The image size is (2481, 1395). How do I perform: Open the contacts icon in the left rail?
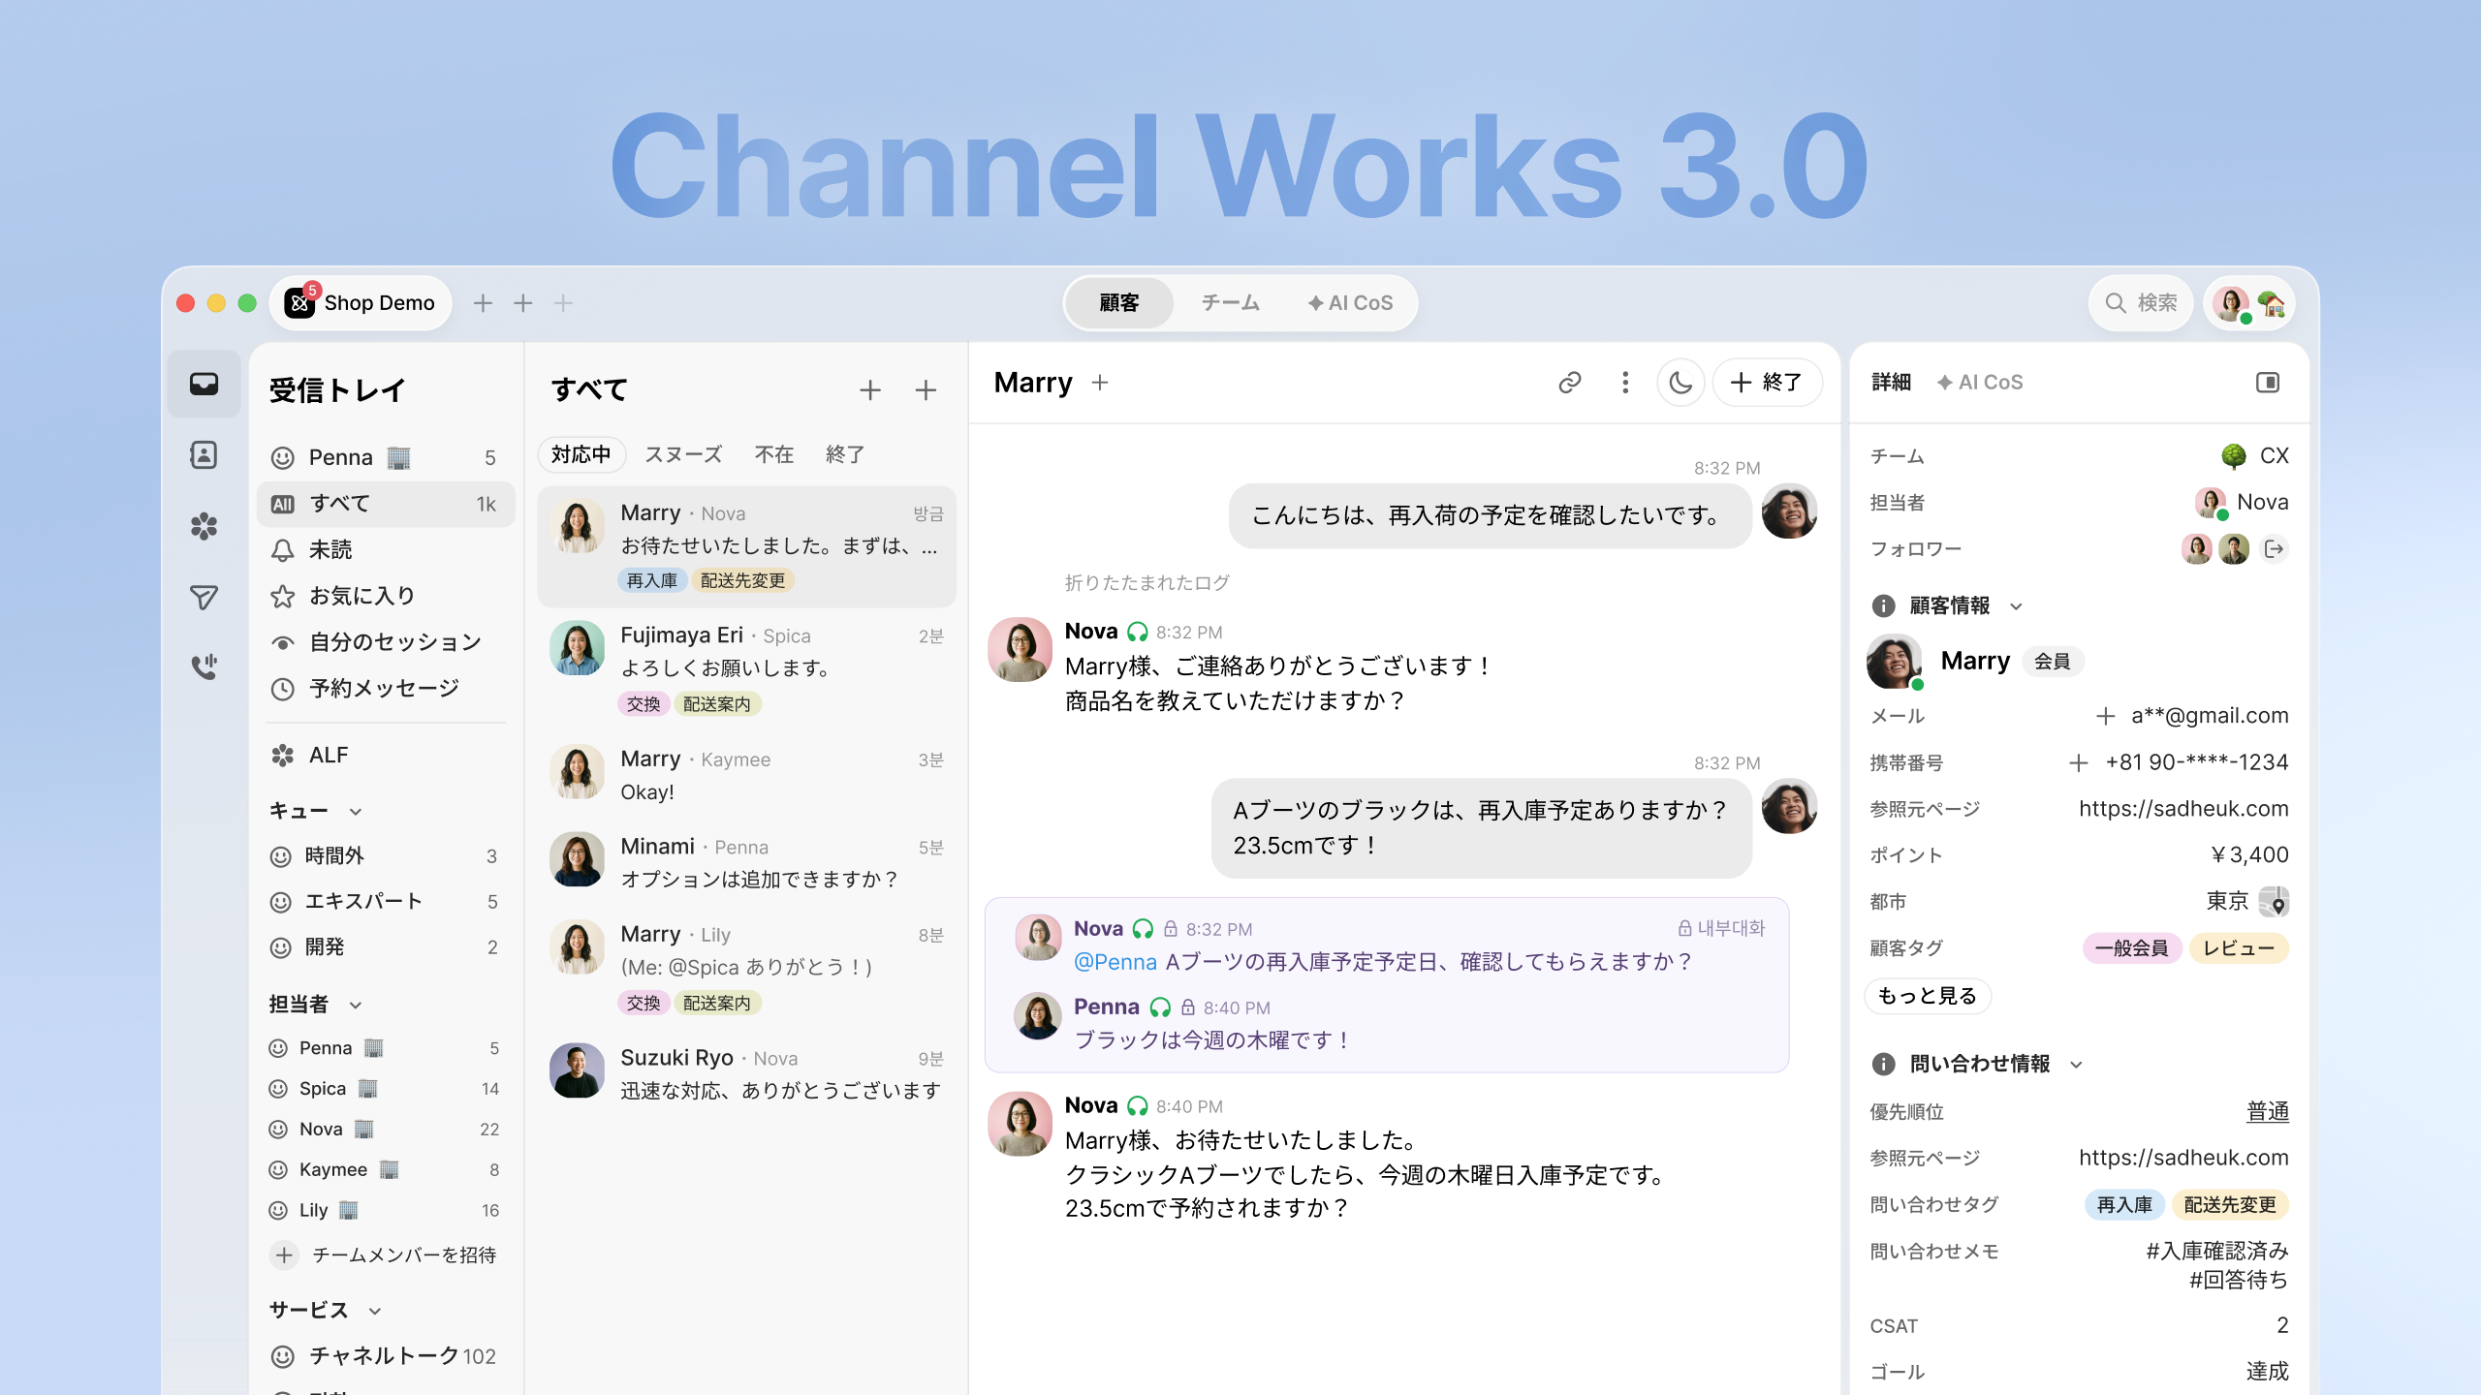click(204, 454)
